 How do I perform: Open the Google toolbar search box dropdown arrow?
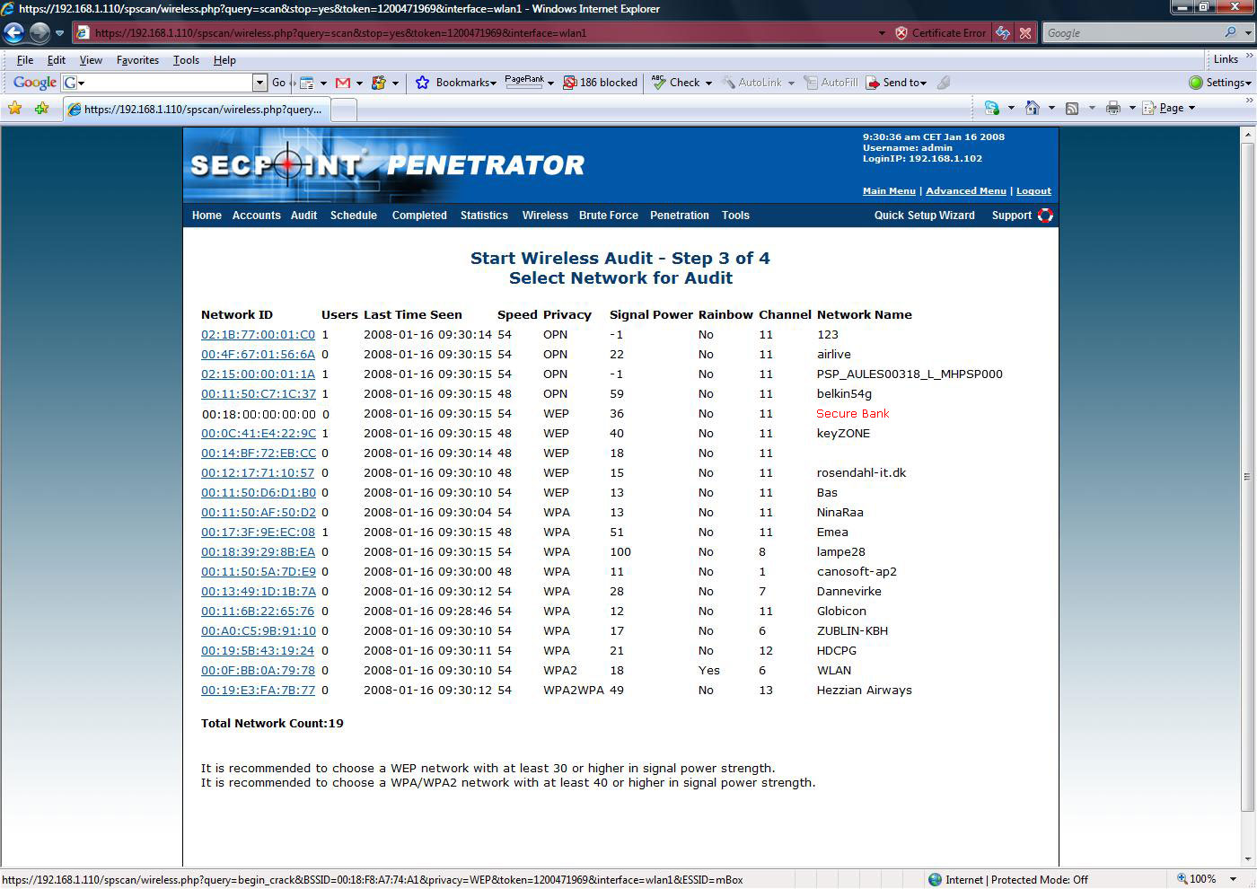[259, 83]
